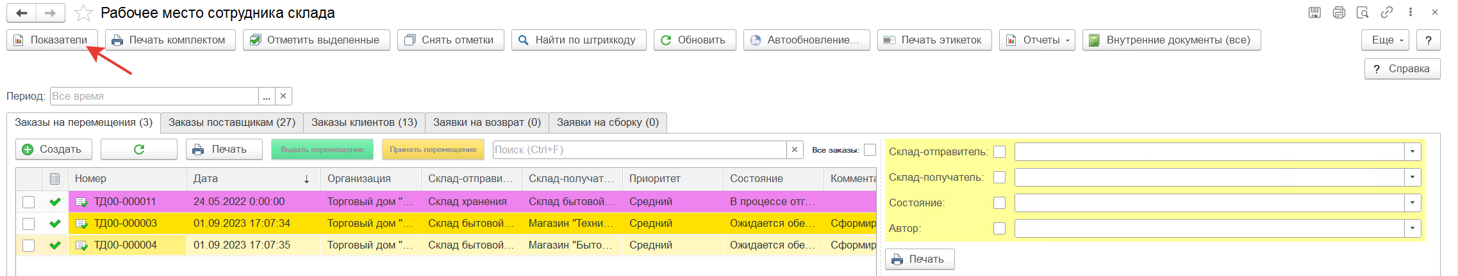Screen dimensions: 1458x276
Task: Expand the Состояние filter dropdown arrow
Action: [x=1412, y=203]
